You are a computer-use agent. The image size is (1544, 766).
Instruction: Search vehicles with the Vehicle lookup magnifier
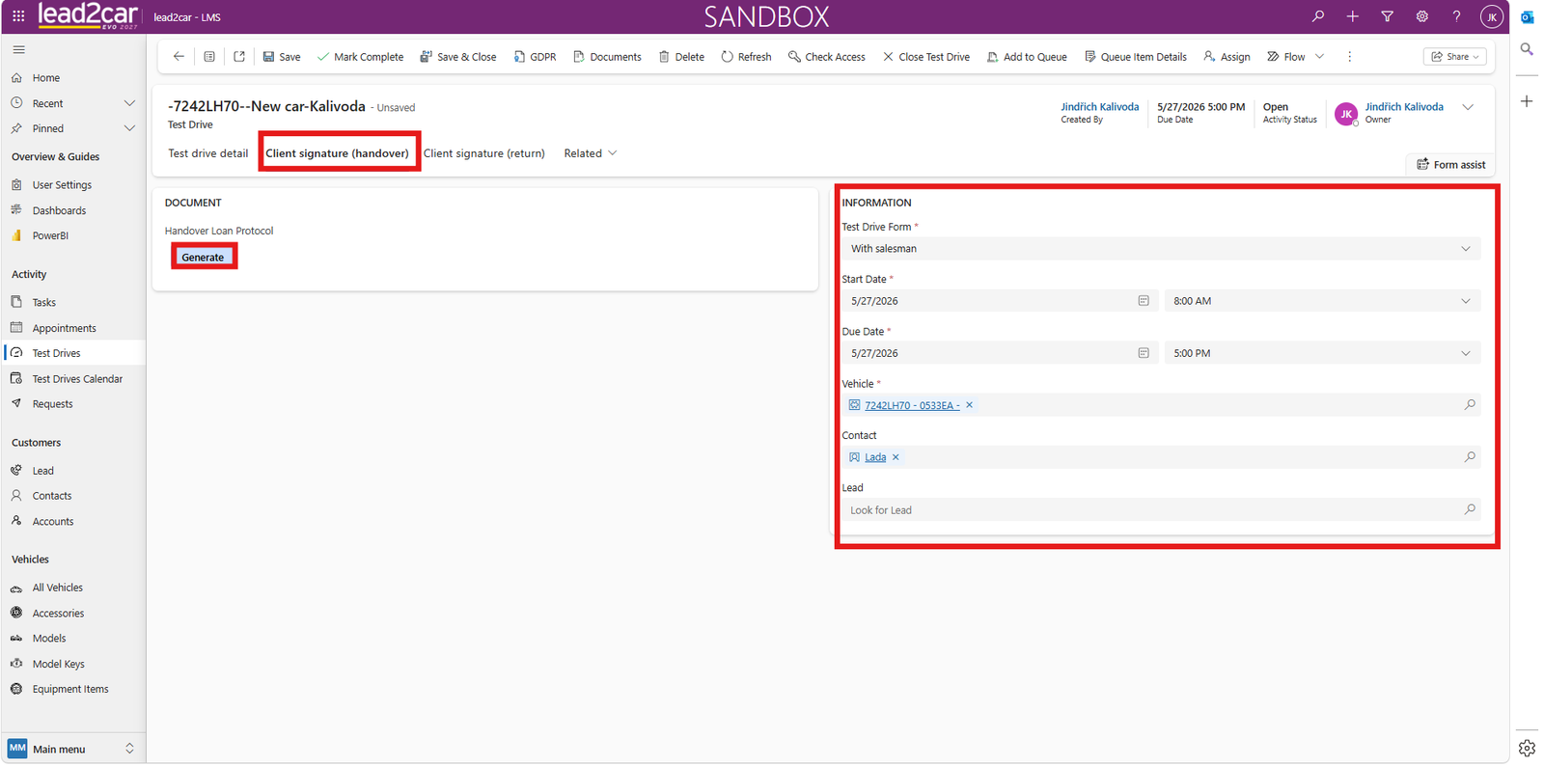coord(1470,405)
